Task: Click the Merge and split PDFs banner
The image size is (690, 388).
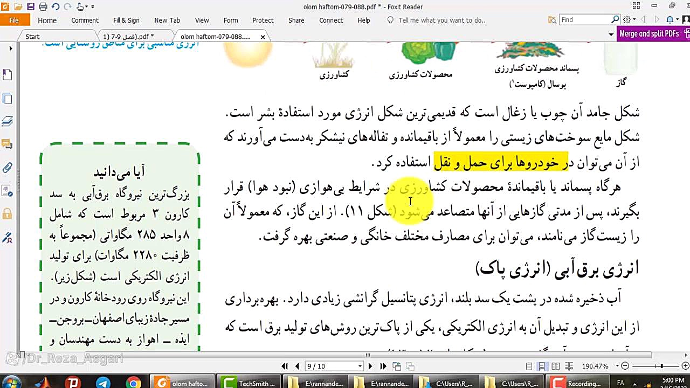Action: [x=649, y=33]
